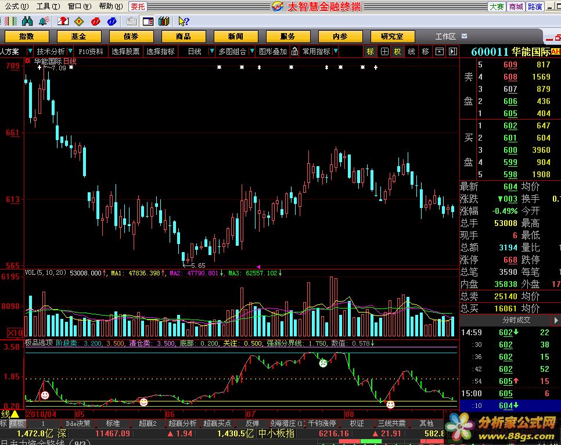Click the chart with red question mark icon

(x=63, y=21)
